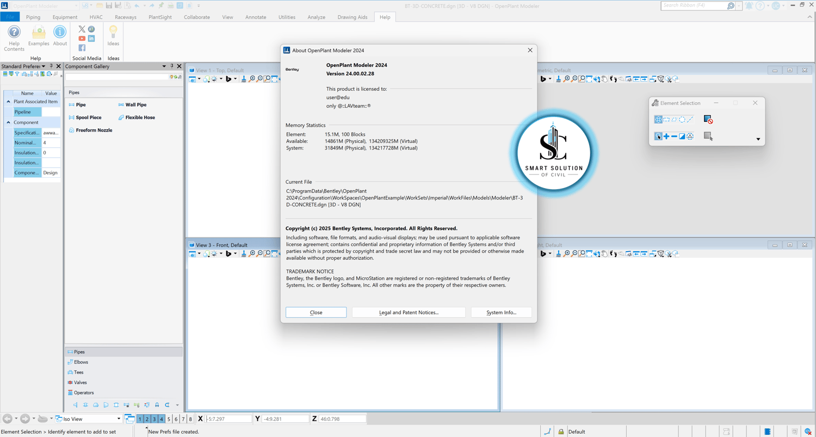Open the Ideas lightbulb button
Screen dimensions: 816x437
pyautogui.click(x=113, y=36)
